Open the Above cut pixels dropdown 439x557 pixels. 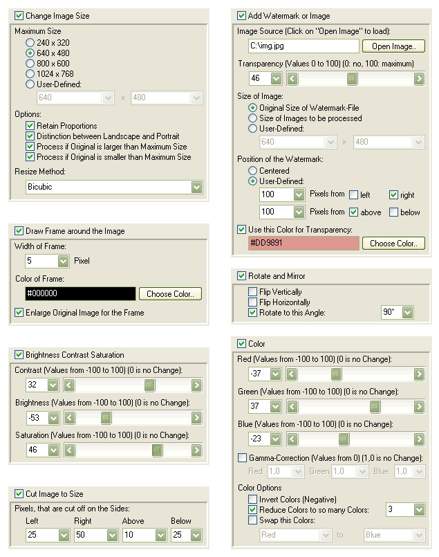[161, 536]
